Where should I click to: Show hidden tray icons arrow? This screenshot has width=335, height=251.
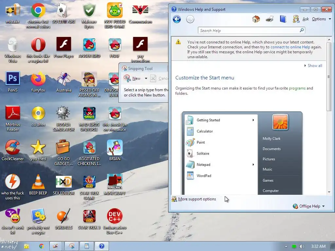[286, 246]
